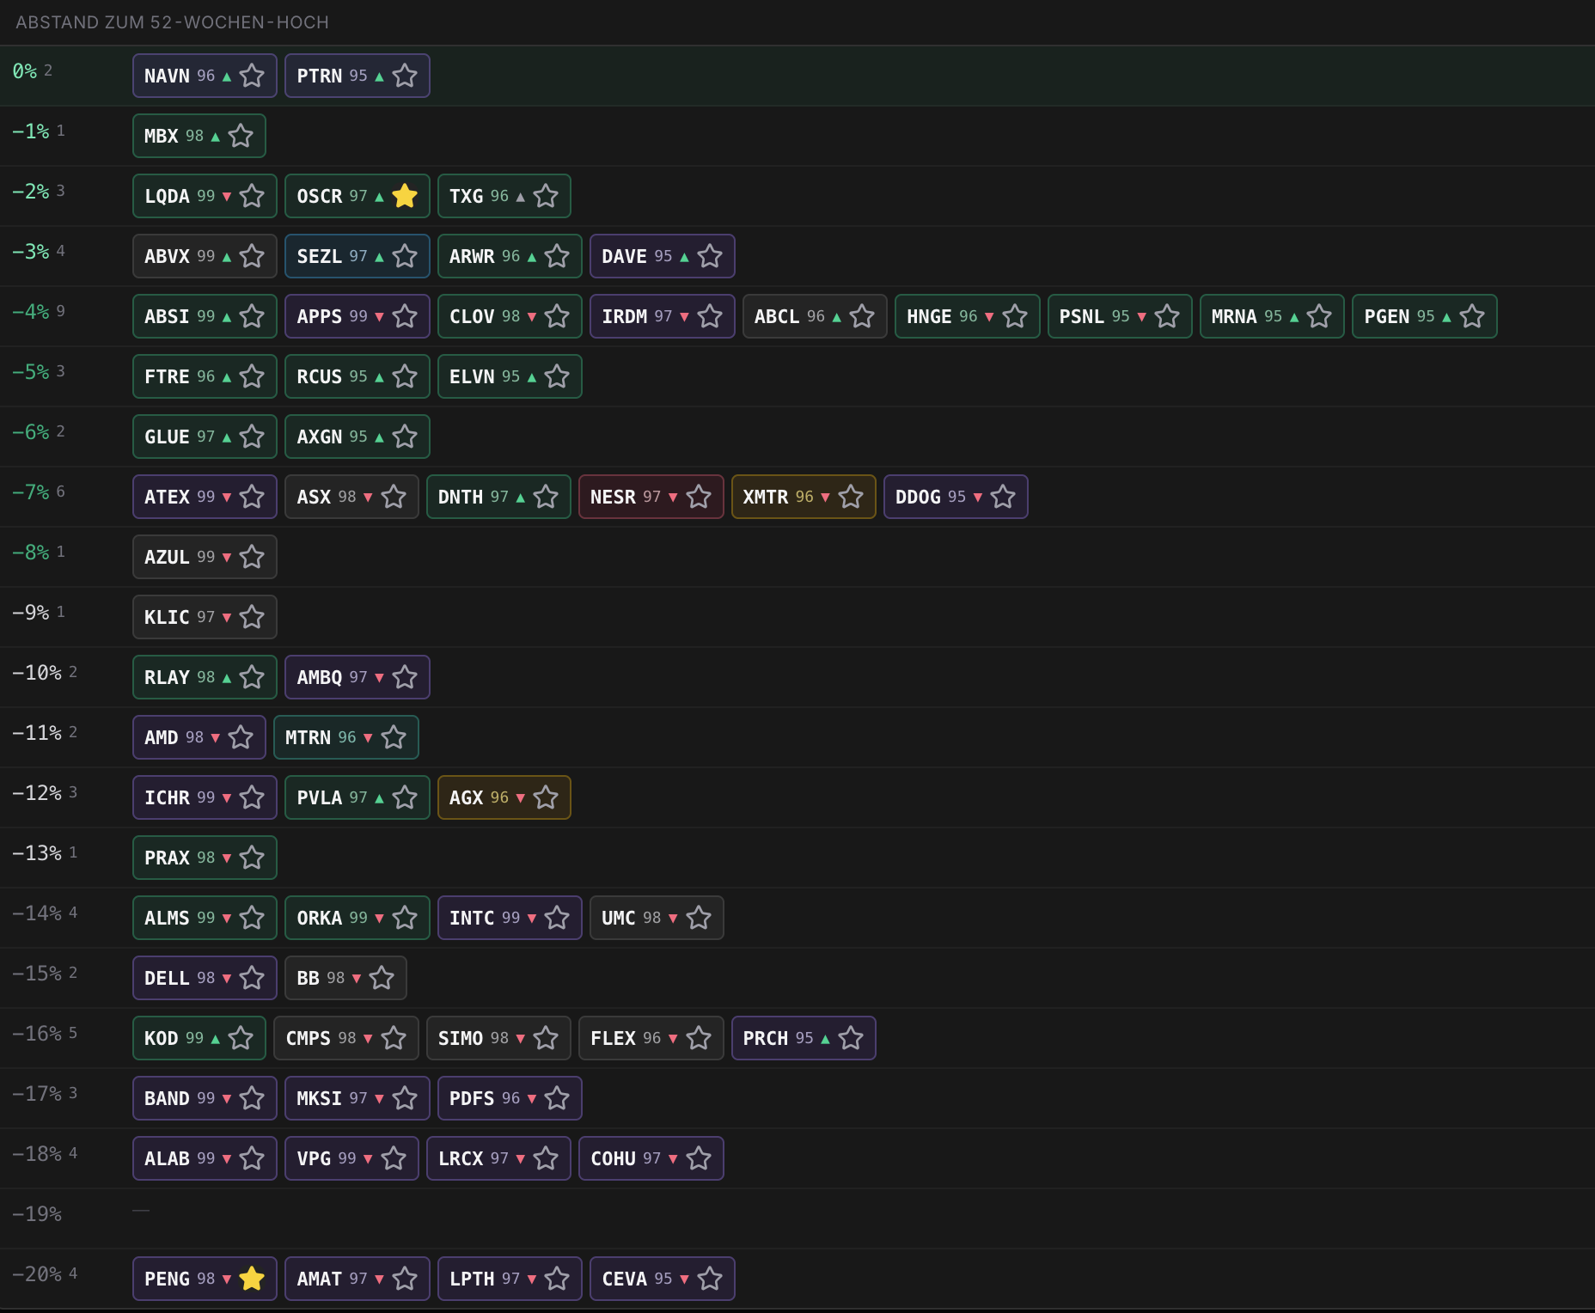Star the INTC ticker
This screenshot has height=1313, width=1595.
(x=557, y=918)
